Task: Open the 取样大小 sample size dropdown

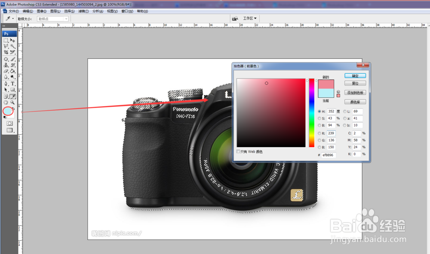Action: coord(52,19)
